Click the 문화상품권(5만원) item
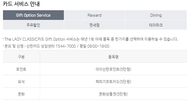The height and width of the screenshot is (102, 190). [x=113, y=94]
